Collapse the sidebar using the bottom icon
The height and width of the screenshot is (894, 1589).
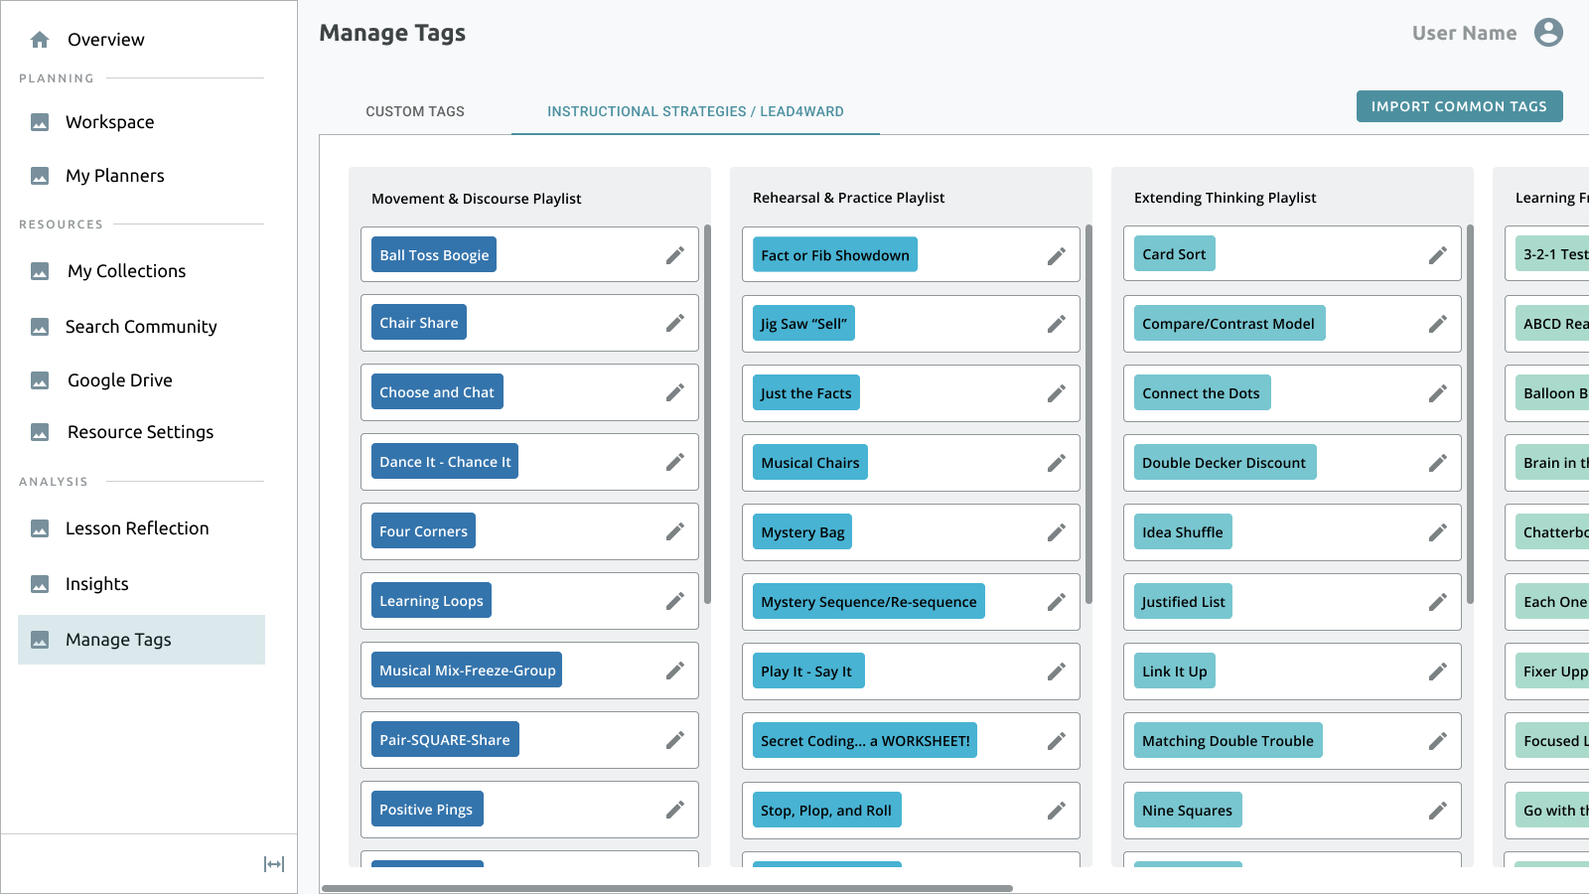click(274, 864)
